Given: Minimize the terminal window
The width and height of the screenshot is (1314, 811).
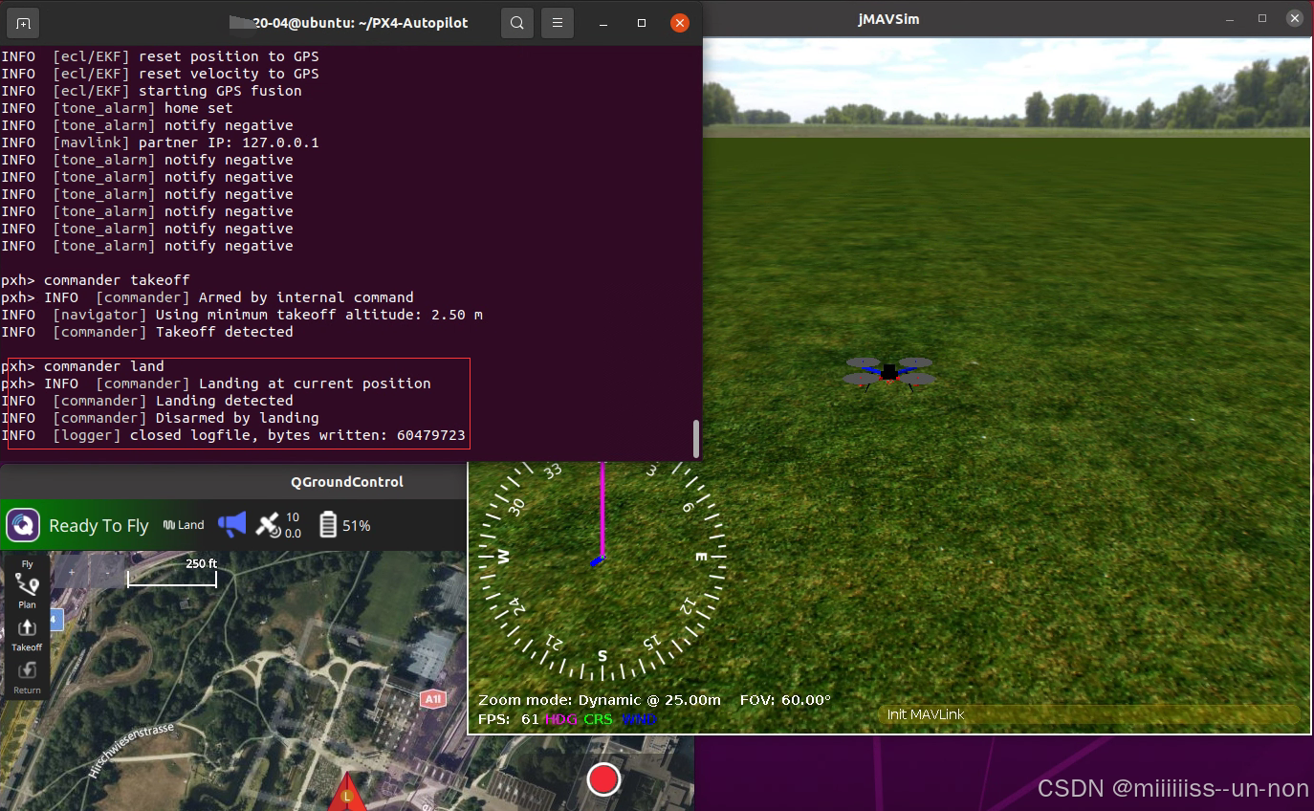Looking at the screenshot, I should point(604,23).
